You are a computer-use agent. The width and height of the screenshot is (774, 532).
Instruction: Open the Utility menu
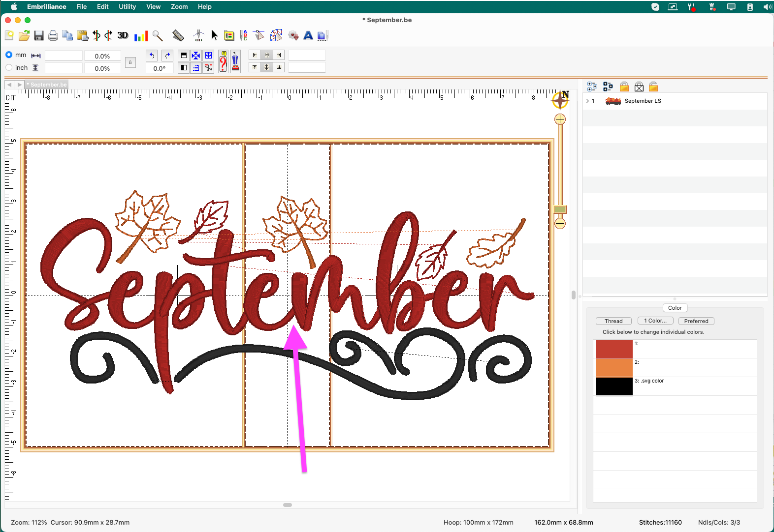pos(127,6)
